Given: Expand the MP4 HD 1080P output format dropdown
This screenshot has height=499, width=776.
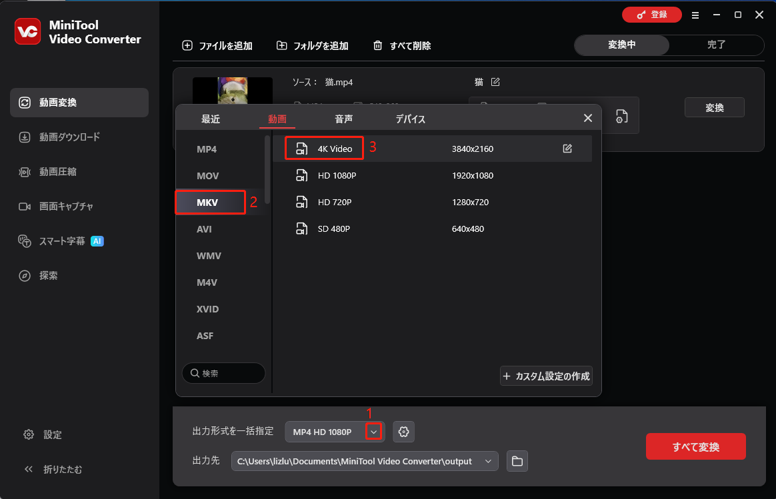Looking at the screenshot, I should 374,431.
